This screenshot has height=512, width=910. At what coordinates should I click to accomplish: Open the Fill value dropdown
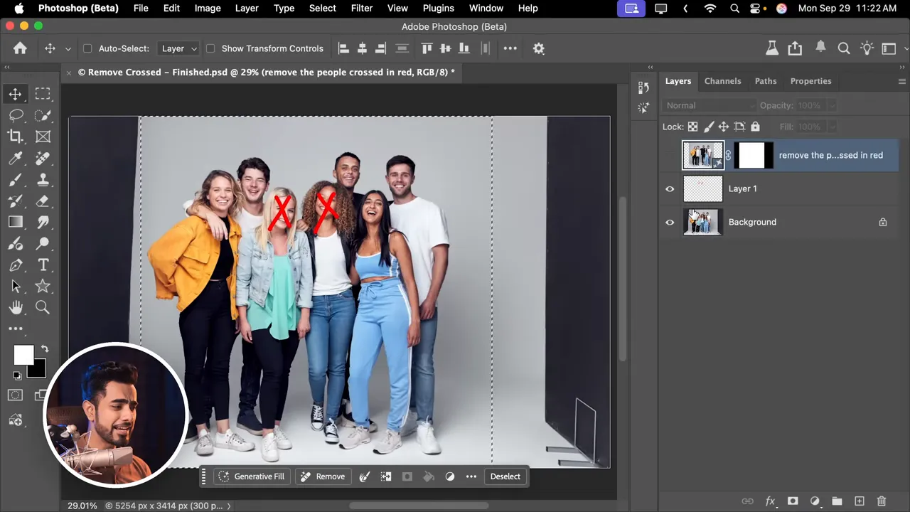[832, 127]
